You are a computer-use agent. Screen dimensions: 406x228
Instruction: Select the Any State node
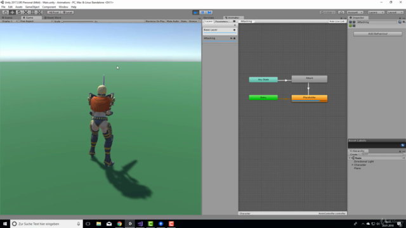pos(263,80)
